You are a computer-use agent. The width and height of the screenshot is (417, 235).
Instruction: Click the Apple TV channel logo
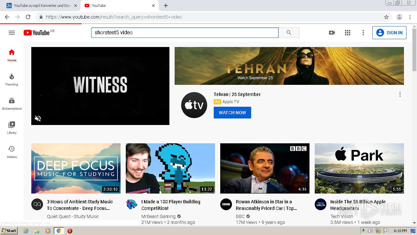[194, 105]
